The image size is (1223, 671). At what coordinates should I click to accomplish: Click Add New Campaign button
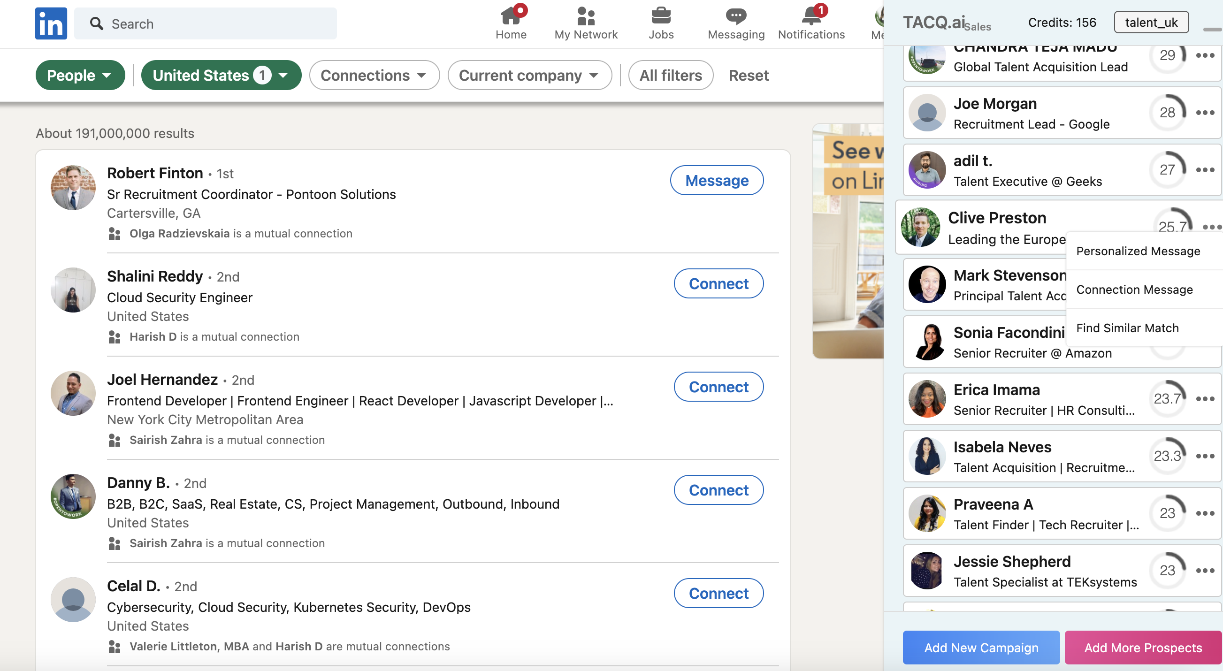tap(981, 647)
